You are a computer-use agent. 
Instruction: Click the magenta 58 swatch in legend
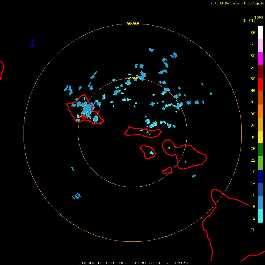(x=260, y=59)
